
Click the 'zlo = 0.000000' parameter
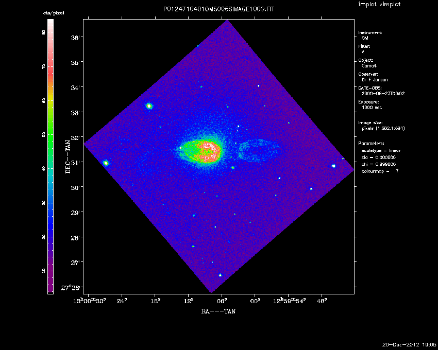379,157
